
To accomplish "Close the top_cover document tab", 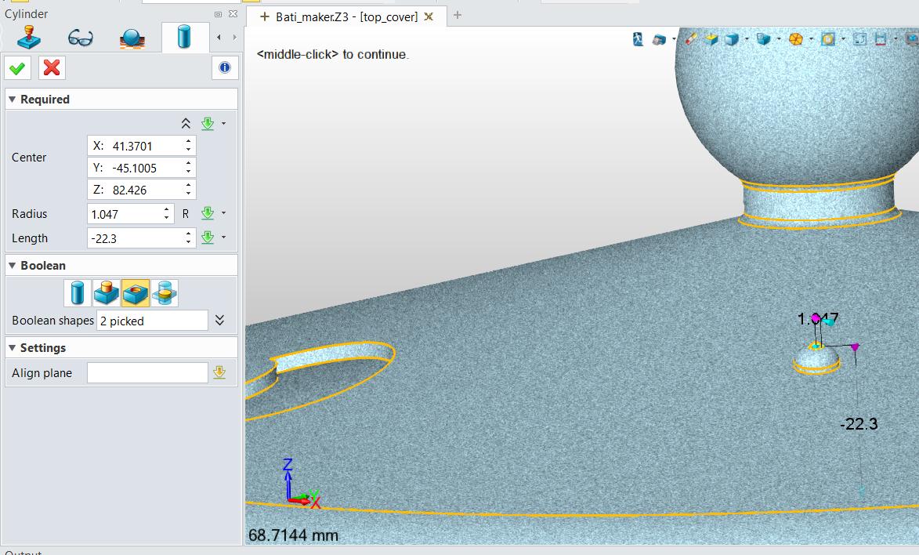I will click(429, 17).
